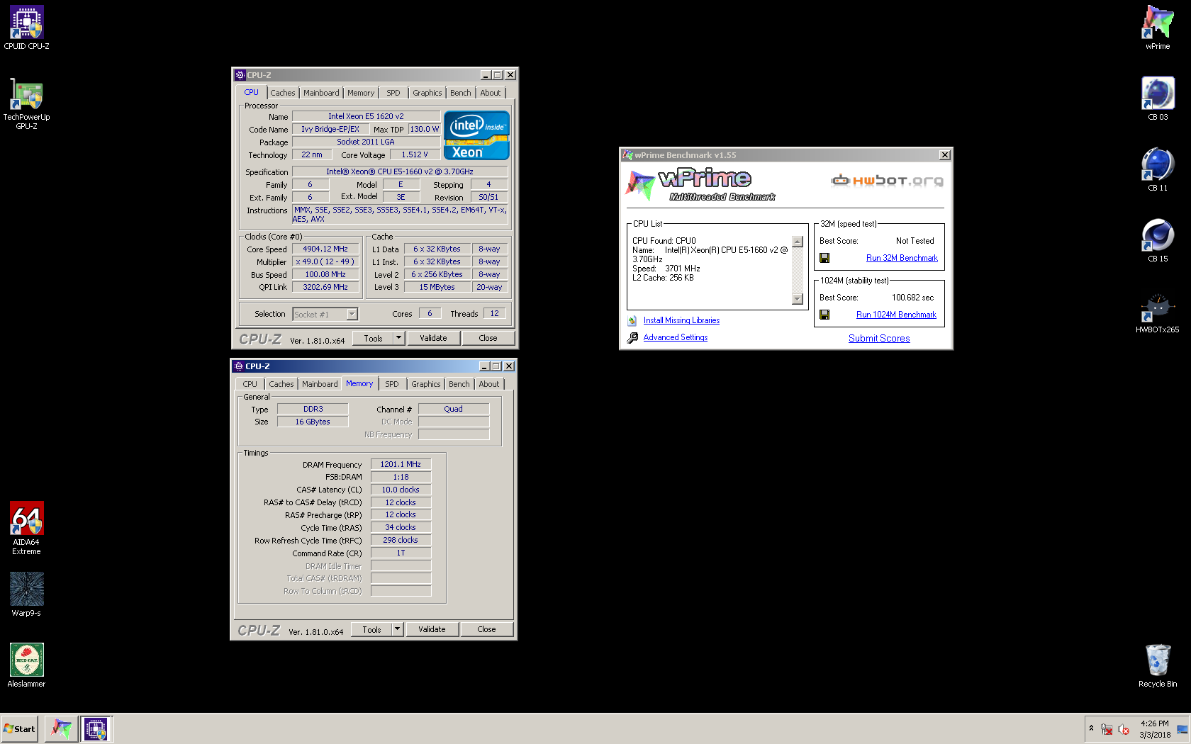Click the Intel Xeon logo in CPU-Z
The width and height of the screenshot is (1191, 744).
pos(476,135)
